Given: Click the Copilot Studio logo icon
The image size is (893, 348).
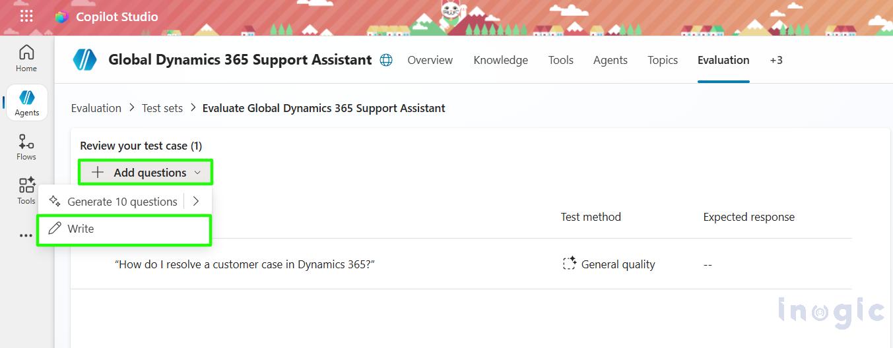Looking at the screenshot, I should [x=61, y=17].
